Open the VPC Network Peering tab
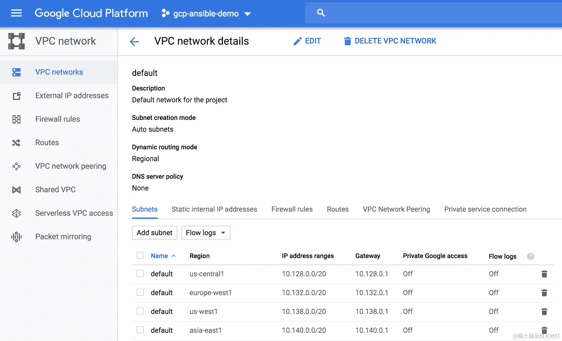Screen dimensions: 562x341 pos(396,209)
